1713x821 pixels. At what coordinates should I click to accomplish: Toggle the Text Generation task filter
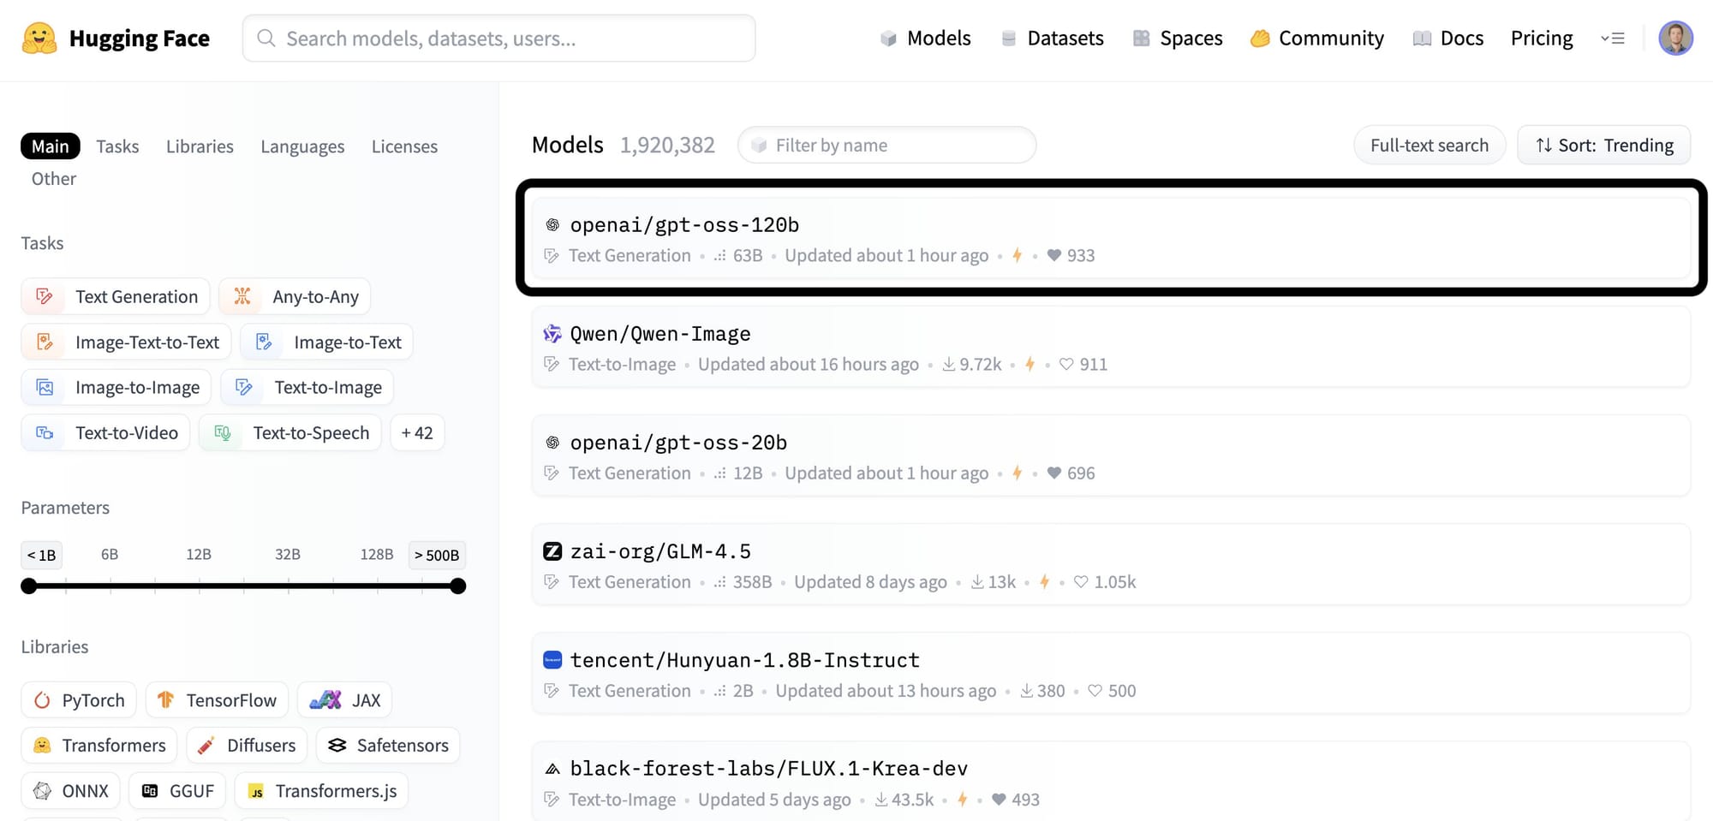(116, 296)
